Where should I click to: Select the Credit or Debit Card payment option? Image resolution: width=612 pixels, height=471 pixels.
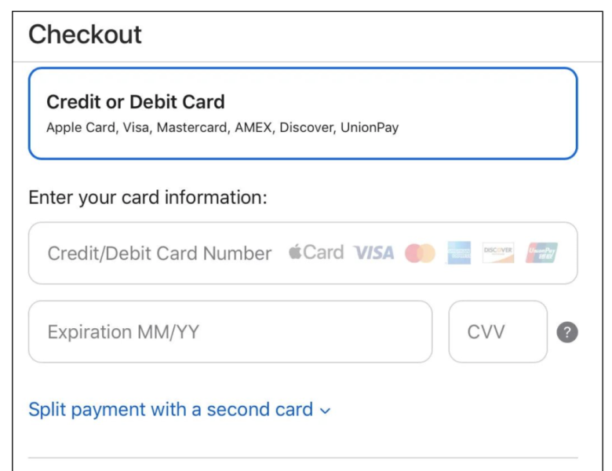[303, 114]
